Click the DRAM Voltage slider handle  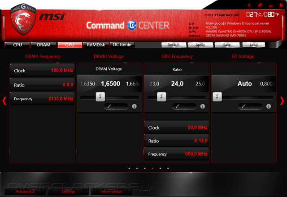100,97
